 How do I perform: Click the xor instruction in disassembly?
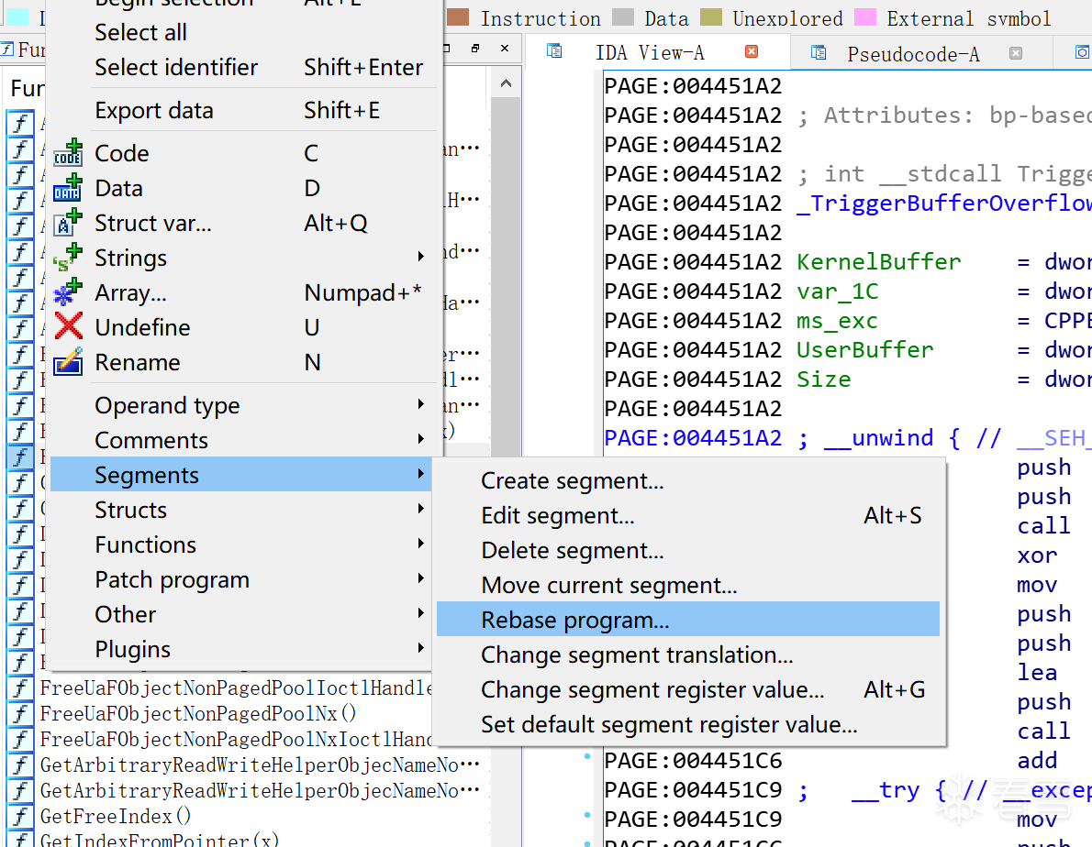[x=1037, y=555]
